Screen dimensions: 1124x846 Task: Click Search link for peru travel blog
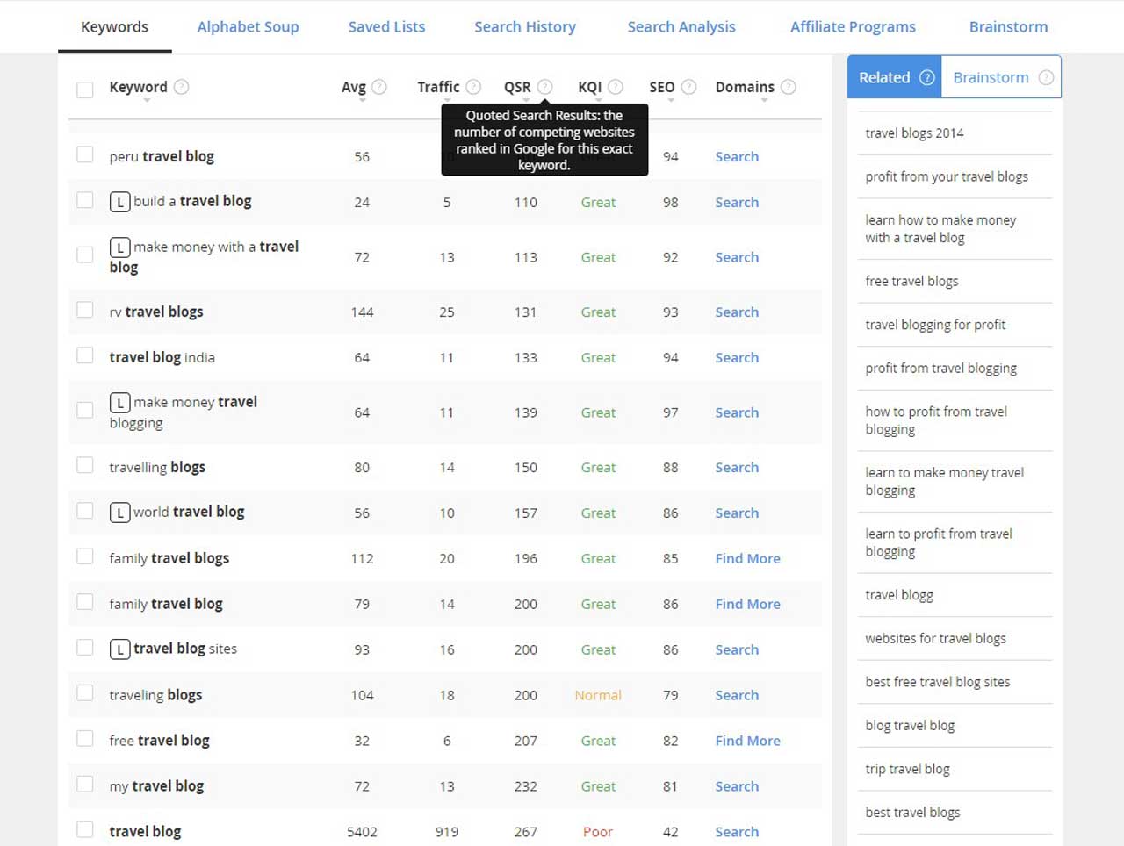pyautogui.click(x=737, y=157)
